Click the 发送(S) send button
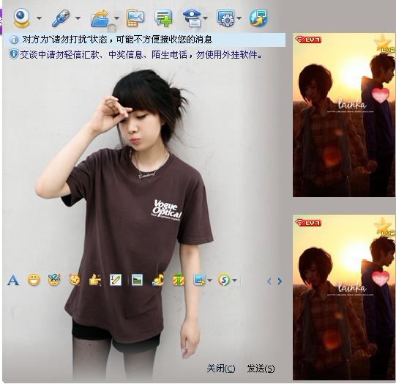 click(261, 369)
